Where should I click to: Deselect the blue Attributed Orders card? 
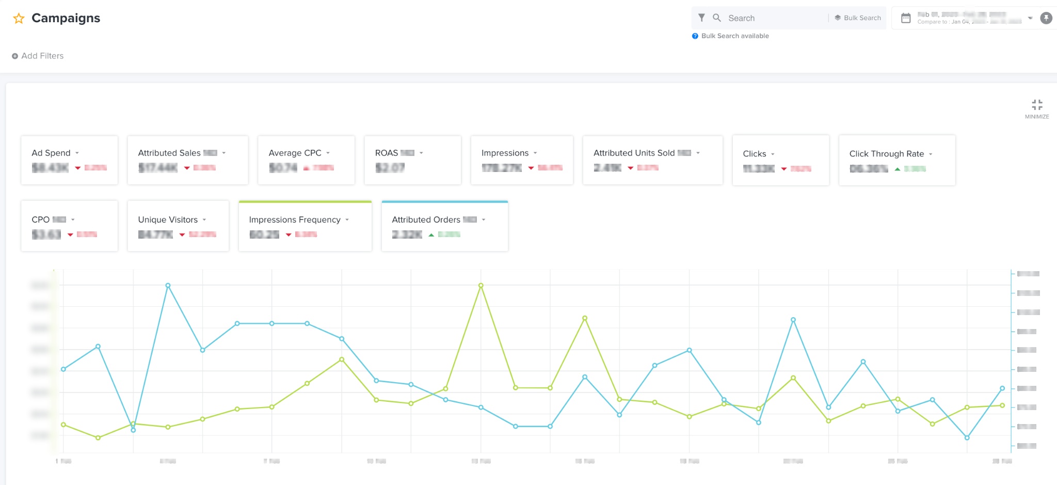pyautogui.click(x=445, y=226)
